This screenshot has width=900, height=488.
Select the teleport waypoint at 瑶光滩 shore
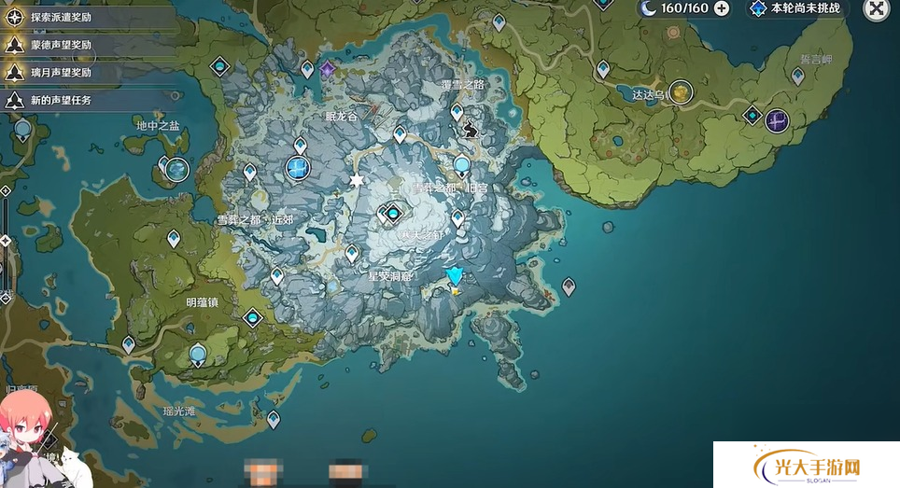coord(274,420)
